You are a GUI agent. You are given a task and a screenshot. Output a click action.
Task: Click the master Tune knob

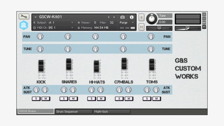(x=152, y=19)
